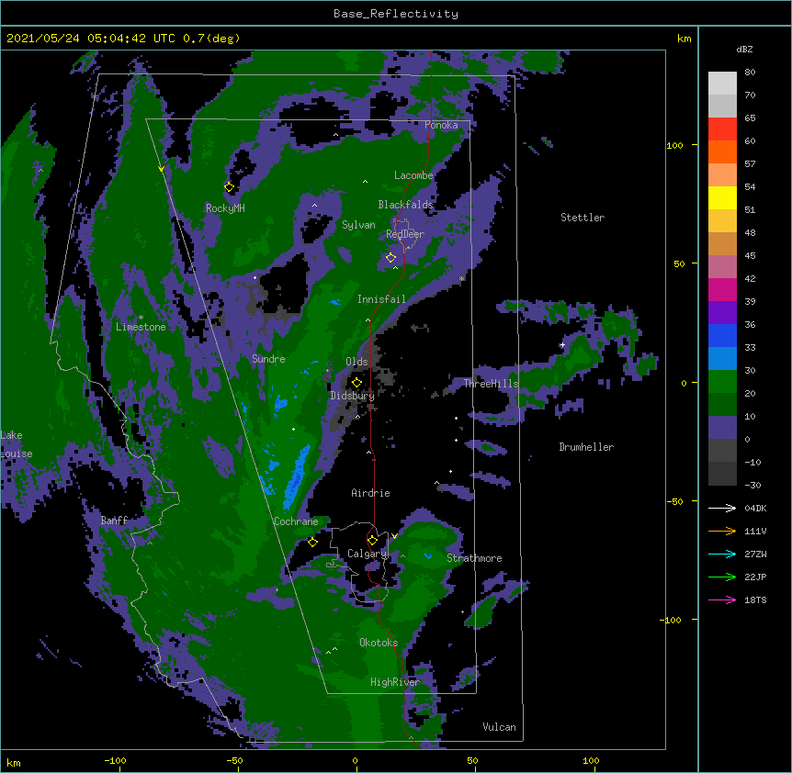Click the yellow station marker near RockyMH
The width and height of the screenshot is (792, 773).
[x=229, y=187]
